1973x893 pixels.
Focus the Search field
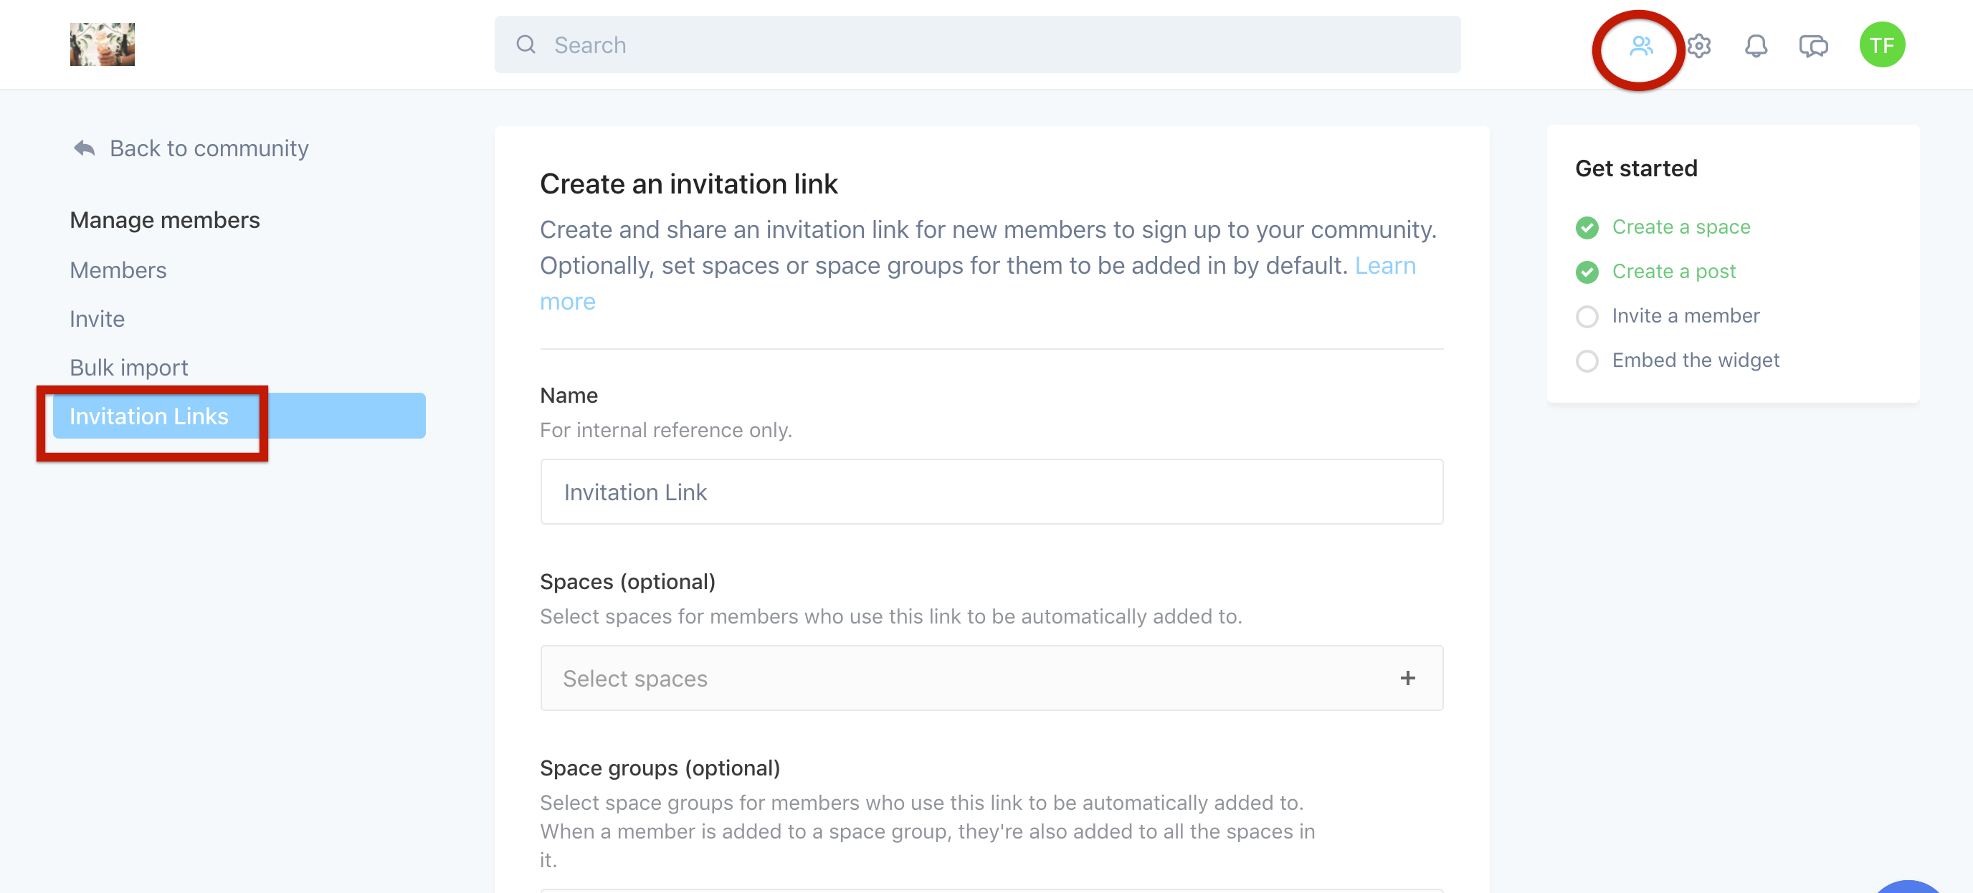[977, 44]
